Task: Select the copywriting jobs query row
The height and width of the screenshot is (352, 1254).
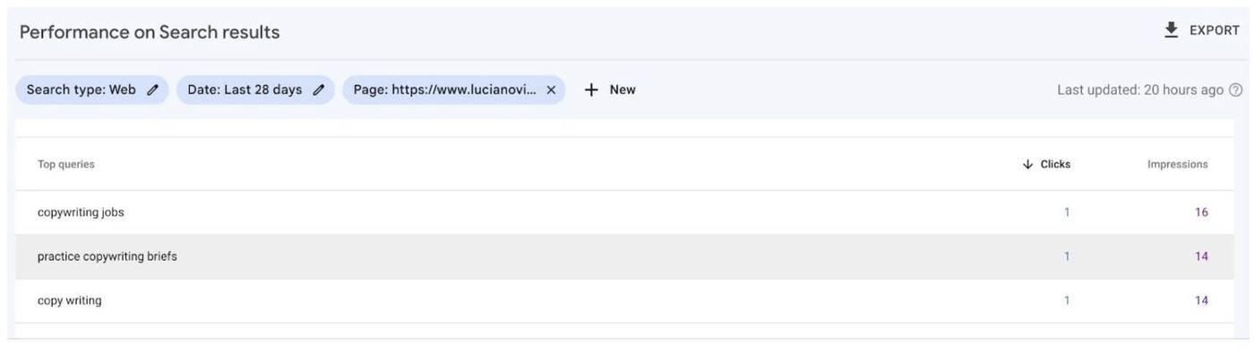Action: tap(624, 213)
